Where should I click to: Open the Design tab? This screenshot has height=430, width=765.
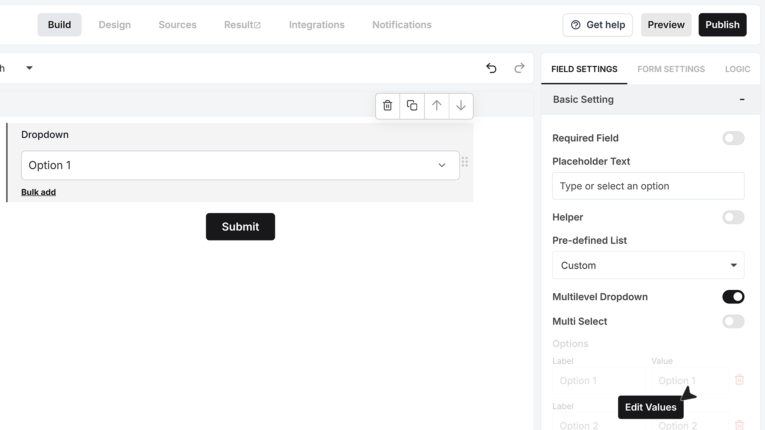(115, 25)
